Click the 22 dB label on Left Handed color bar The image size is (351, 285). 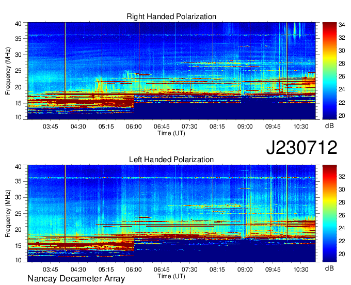[x=342, y=241]
